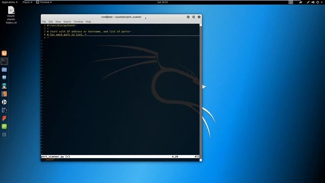Viewport: 325px width, 183px height.
Task: Click the power icon in top bar
Action: pyautogui.click(x=318, y=2)
